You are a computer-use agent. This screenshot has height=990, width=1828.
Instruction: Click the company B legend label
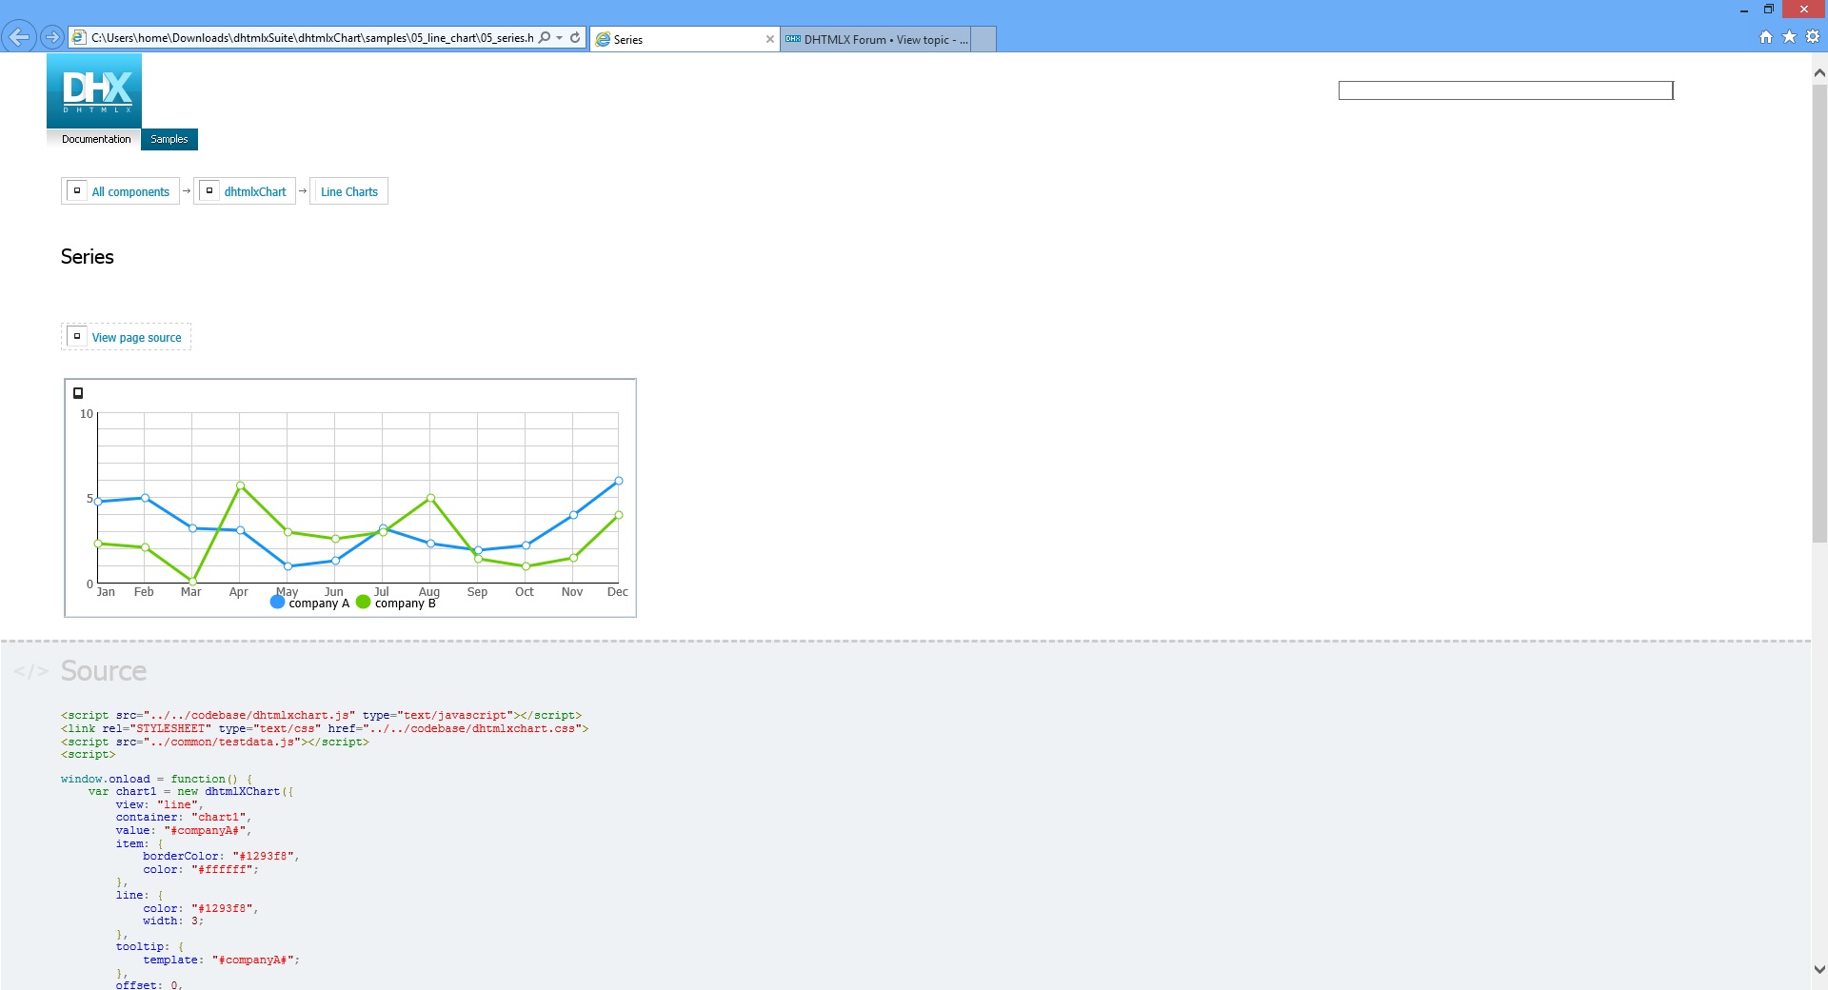click(405, 604)
